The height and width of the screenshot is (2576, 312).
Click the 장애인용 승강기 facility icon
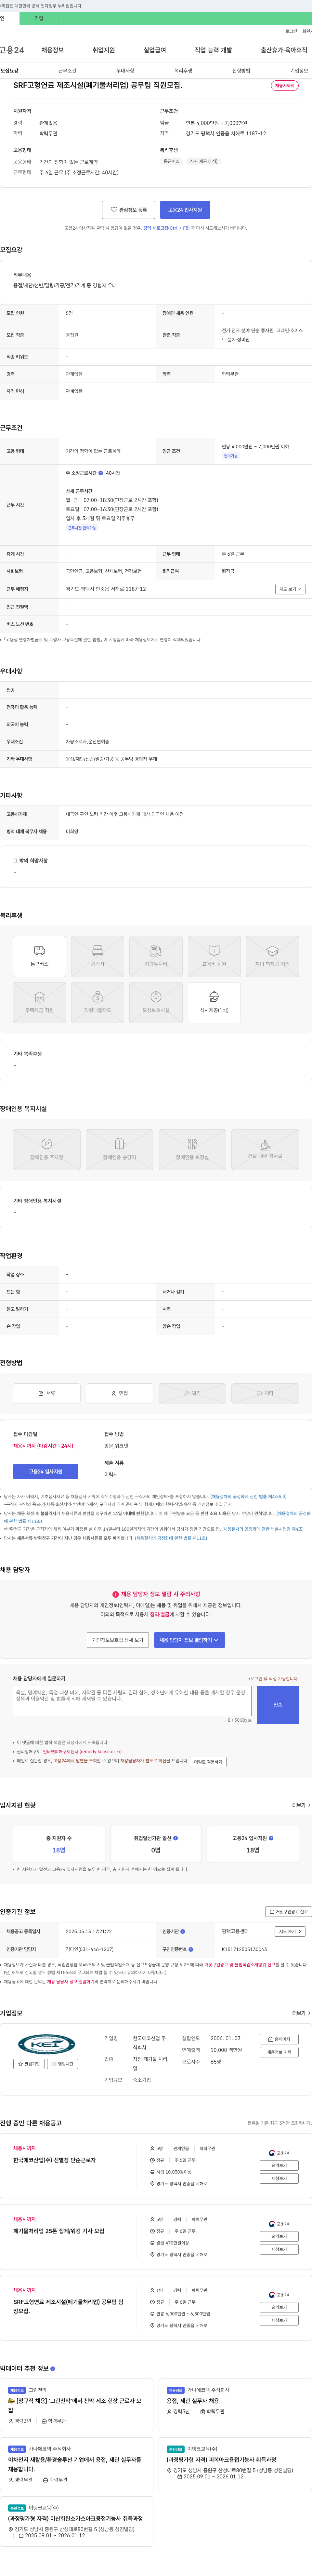pyautogui.click(x=119, y=1150)
